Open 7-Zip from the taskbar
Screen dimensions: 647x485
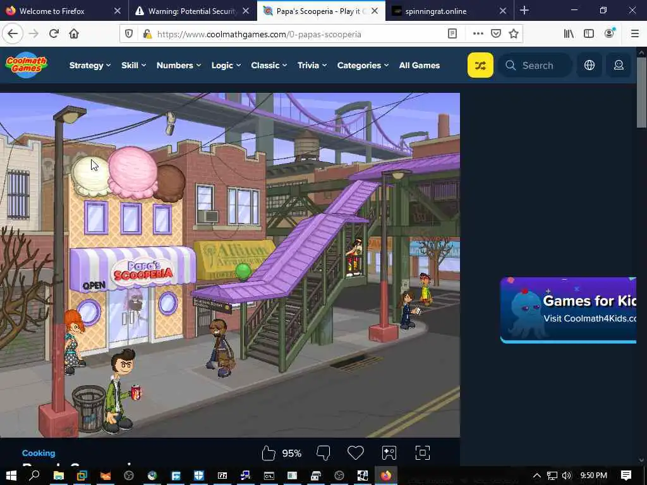tap(222, 476)
